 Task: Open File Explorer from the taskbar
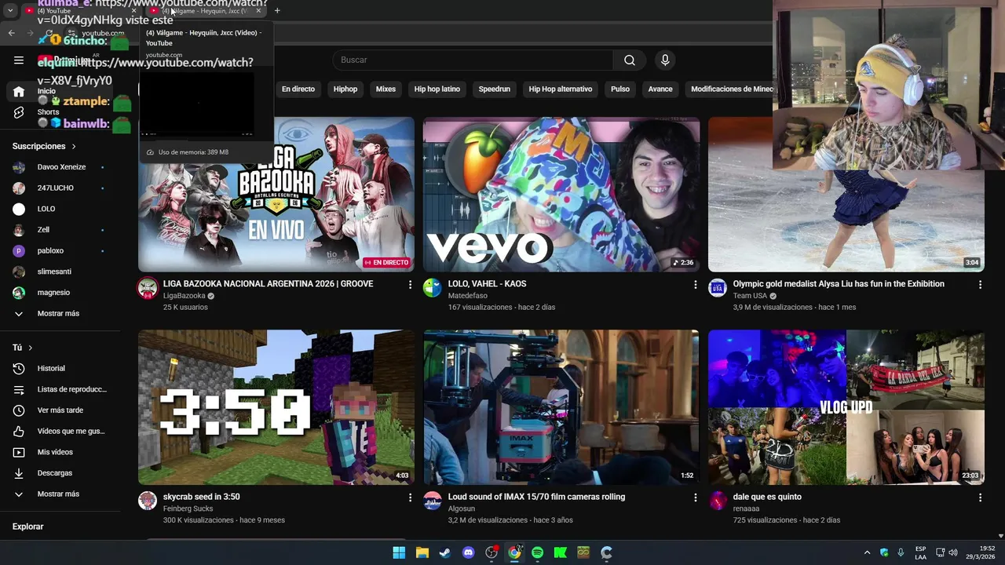[x=422, y=552]
